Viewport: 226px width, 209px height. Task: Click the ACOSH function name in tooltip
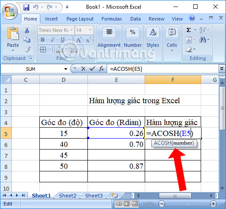point(163,143)
